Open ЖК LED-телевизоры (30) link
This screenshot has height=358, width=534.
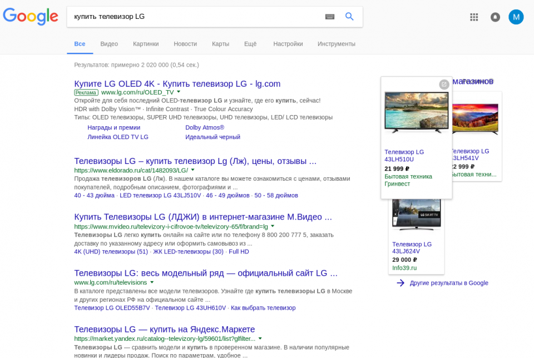coord(188,251)
